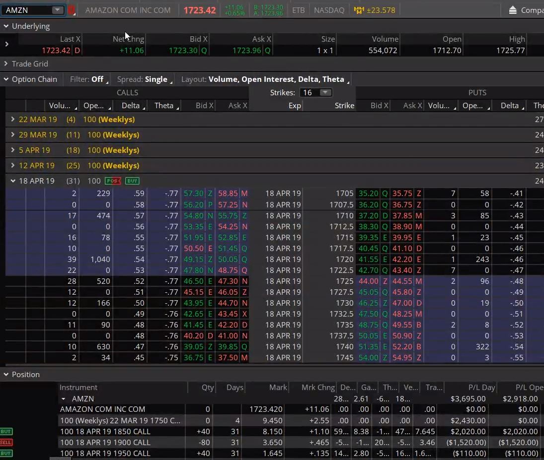Open the Filter: Off dropdown

click(x=89, y=79)
